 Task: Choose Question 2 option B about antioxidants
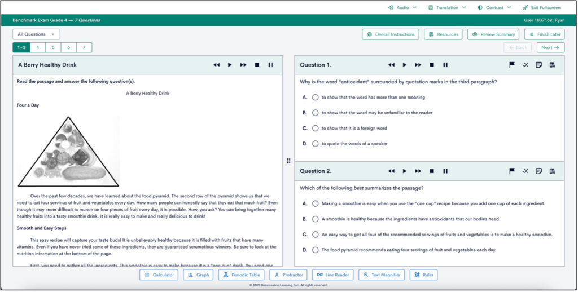pos(315,219)
